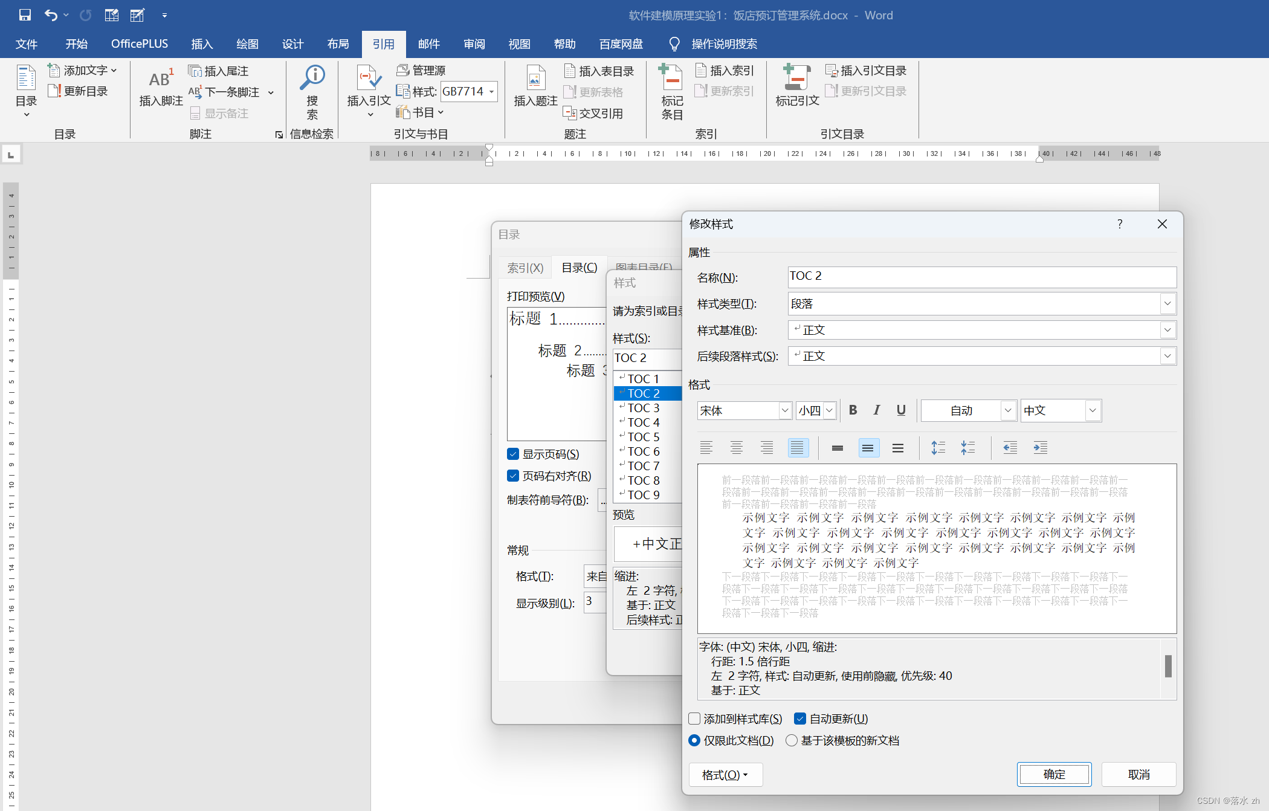Click the Undo arrow icon
This screenshot has height=811, width=1269.
51,15
